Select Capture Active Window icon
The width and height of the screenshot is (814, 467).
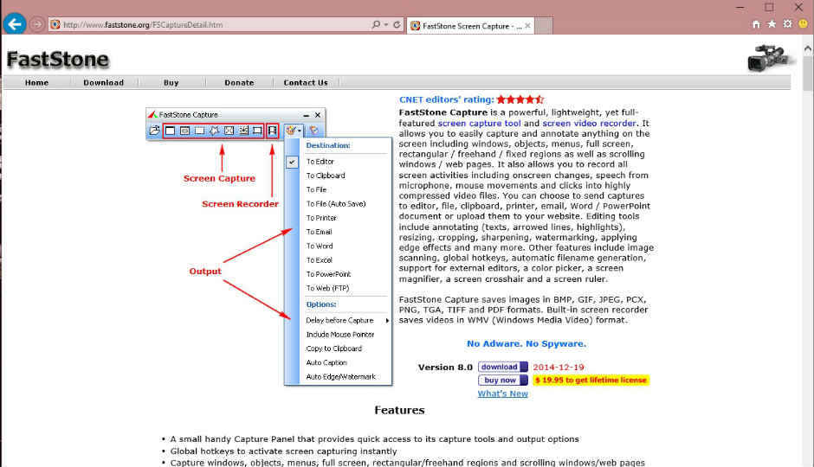click(x=170, y=131)
